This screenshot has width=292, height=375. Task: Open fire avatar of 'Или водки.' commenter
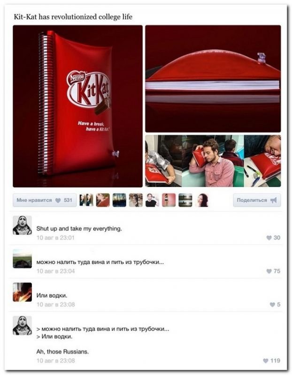22,292
